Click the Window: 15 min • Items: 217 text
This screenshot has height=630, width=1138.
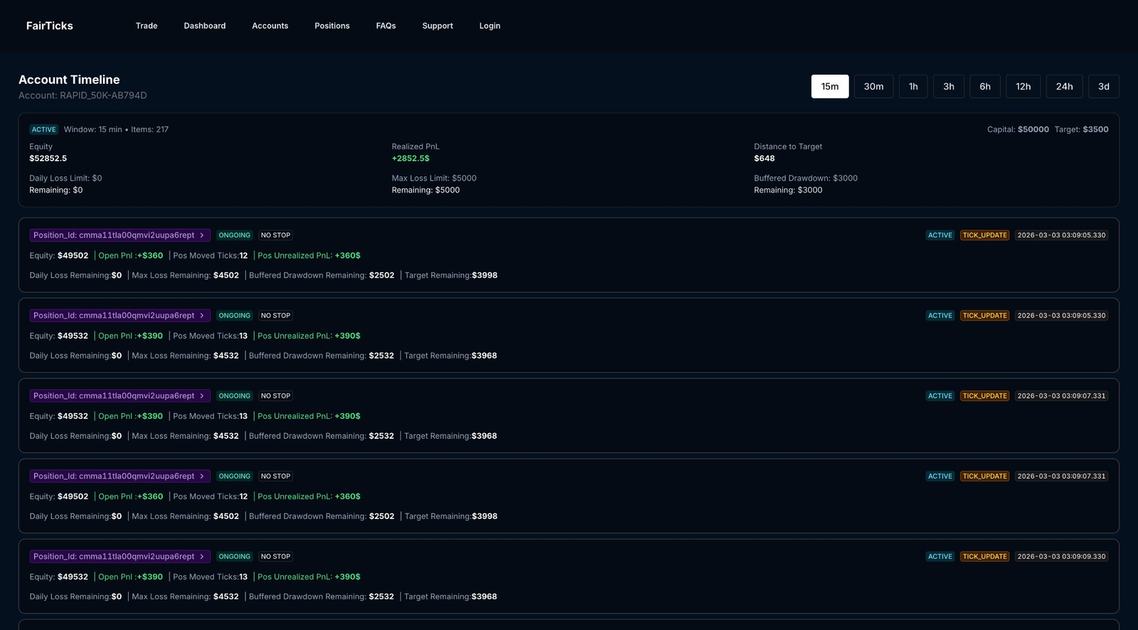116,129
